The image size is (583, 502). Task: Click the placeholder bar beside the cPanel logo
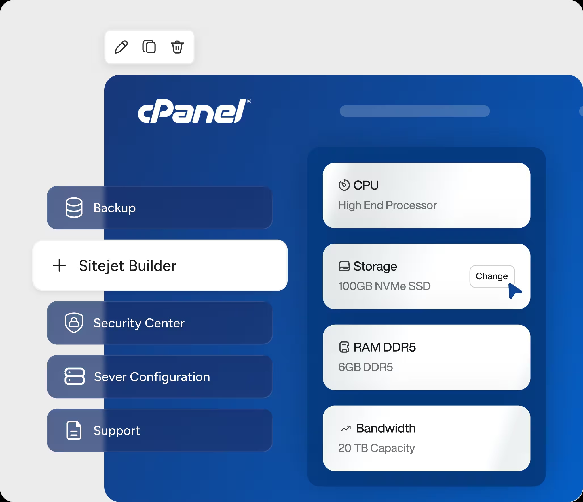tap(415, 111)
